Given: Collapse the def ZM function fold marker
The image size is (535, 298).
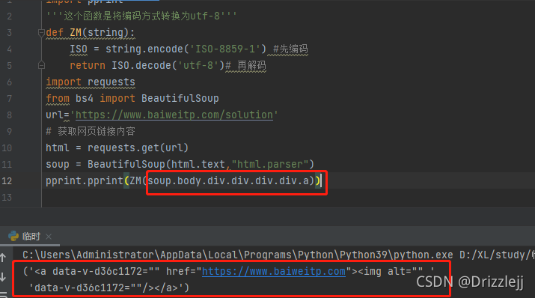Looking at the screenshot, I should (41, 33).
